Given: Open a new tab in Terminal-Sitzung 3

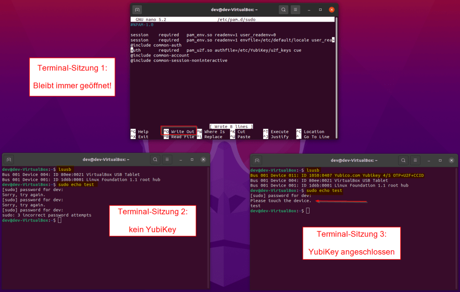Looking at the screenshot, I should tap(257, 160).
